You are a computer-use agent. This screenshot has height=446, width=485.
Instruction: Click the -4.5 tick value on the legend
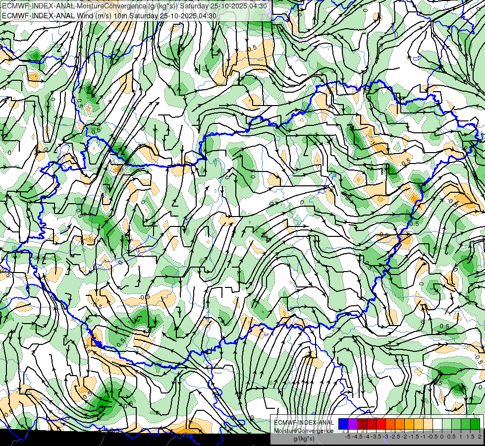point(357,437)
